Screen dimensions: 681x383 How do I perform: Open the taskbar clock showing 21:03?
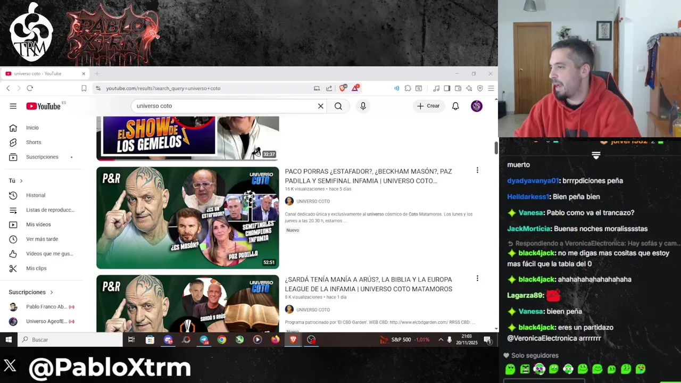click(x=467, y=339)
